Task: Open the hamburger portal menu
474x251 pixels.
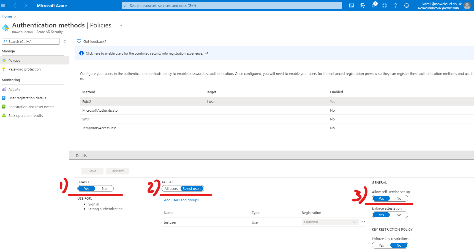Action: (x=3, y=5)
